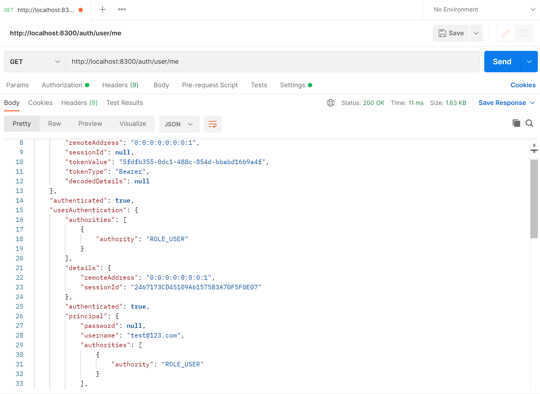Open the JSON format dropdown

179,124
